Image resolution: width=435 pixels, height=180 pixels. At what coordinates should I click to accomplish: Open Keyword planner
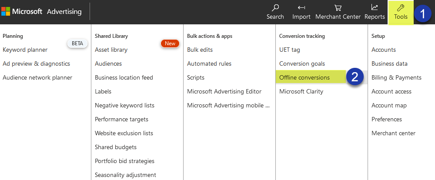click(25, 50)
